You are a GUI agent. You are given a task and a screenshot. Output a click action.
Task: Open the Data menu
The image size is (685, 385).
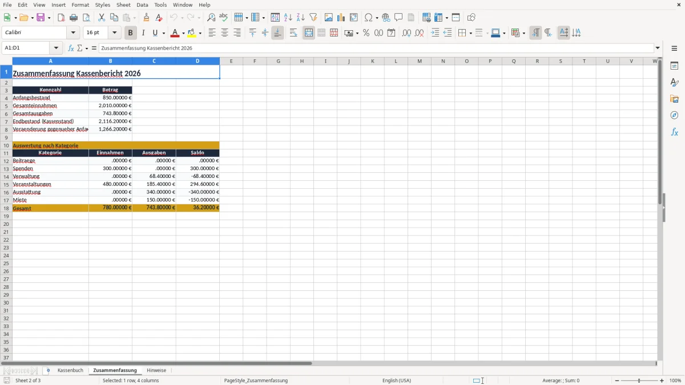tap(142, 5)
